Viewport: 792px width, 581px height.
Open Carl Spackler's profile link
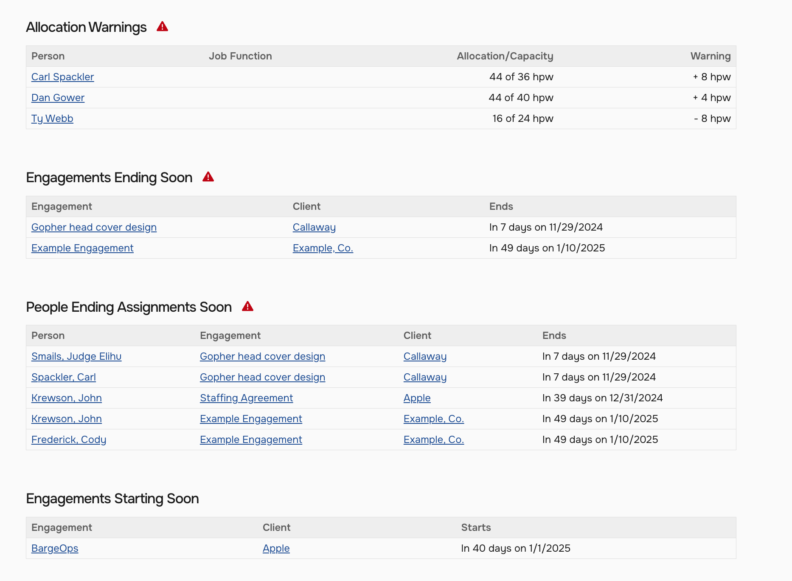coord(62,77)
